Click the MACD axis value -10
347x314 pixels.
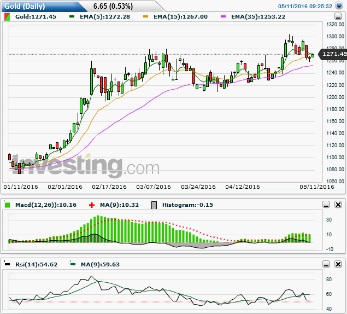tap(330, 249)
